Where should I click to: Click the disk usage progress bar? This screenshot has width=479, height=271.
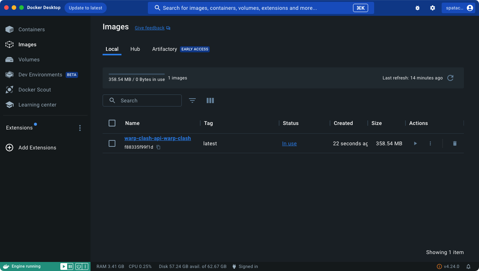137,74
